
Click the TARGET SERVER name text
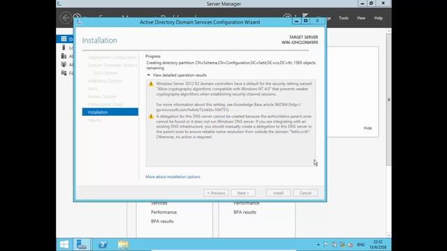click(x=300, y=43)
